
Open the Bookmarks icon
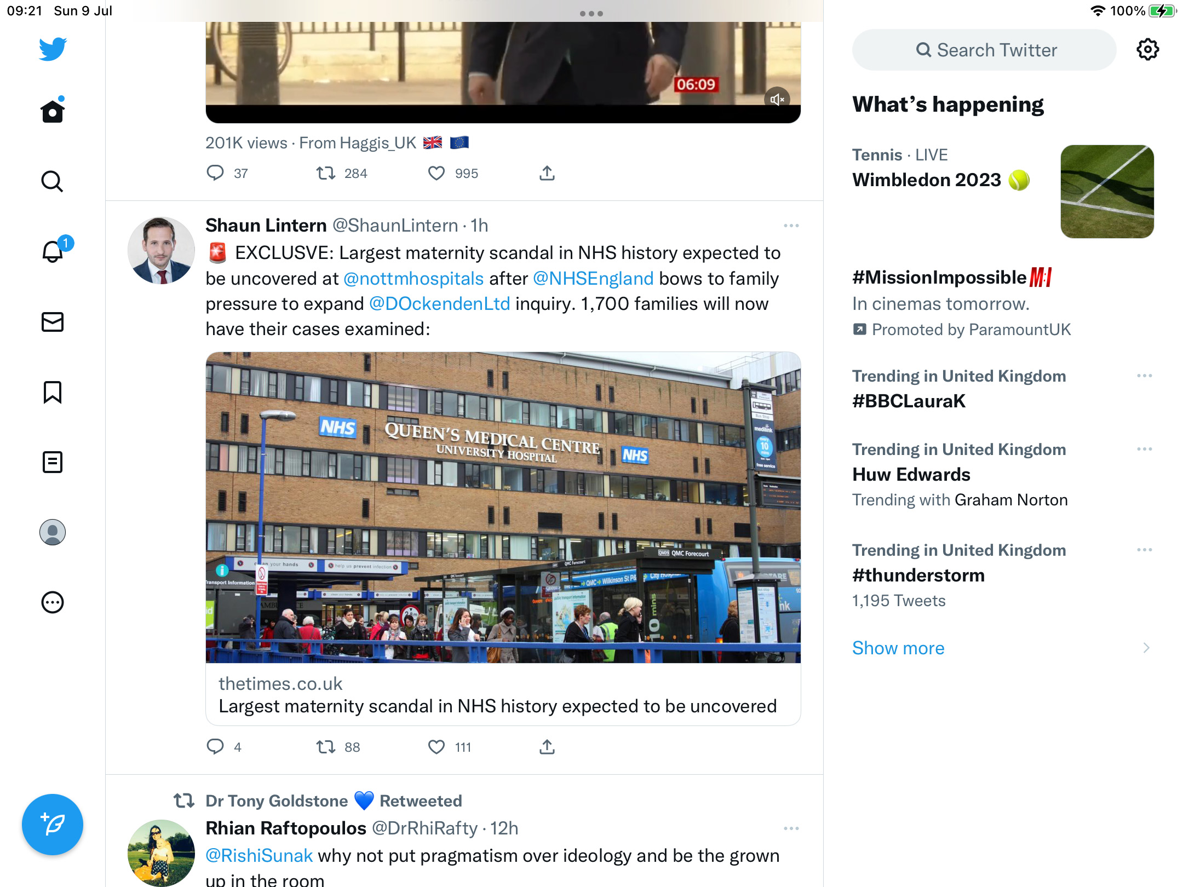coord(53,392)
